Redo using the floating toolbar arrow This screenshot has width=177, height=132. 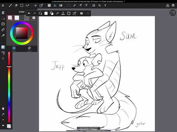point(35,13)
